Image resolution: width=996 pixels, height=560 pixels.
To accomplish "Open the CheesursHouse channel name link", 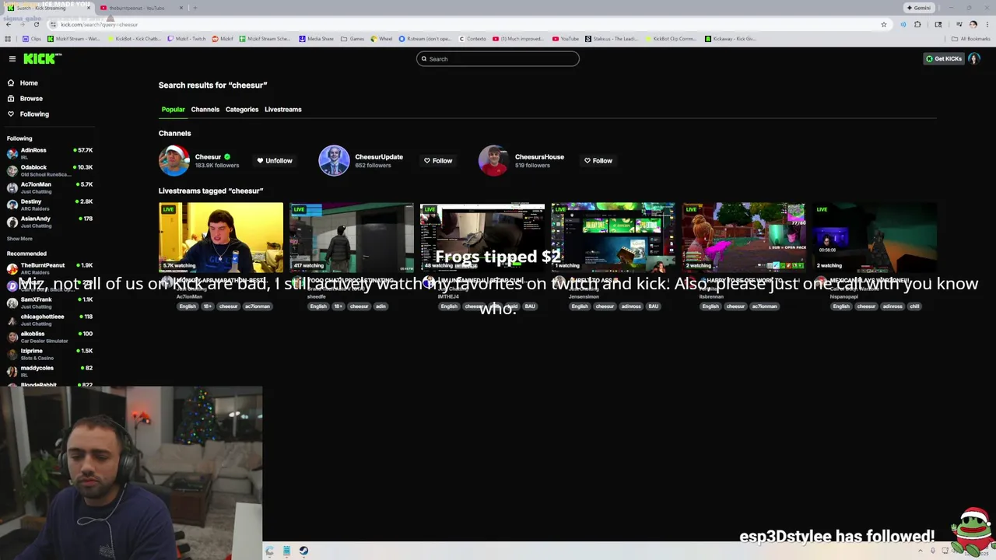I will (x=539, y=157).
